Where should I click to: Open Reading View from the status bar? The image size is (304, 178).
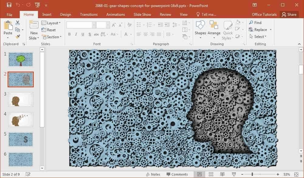click(x=223, y=174)
